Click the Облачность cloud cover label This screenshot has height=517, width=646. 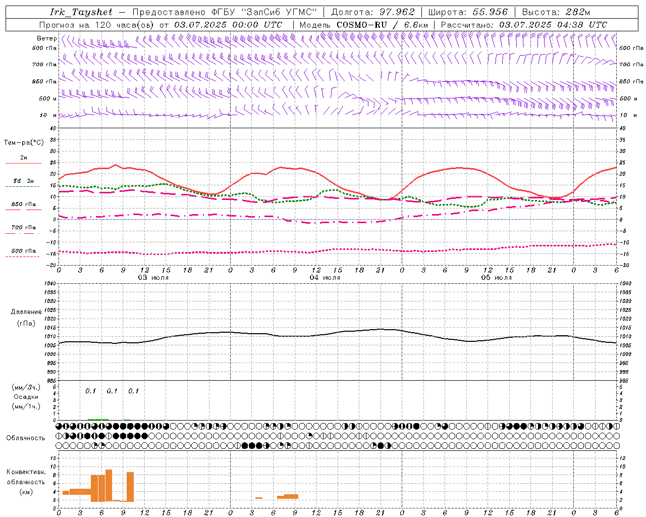(x=26, y=438)
